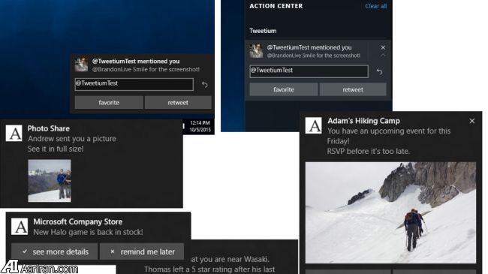The width and height of the screenshot is (488, 274).
Task: Dismiss Tweetium notification in Action Center
Action: point(383,47)
